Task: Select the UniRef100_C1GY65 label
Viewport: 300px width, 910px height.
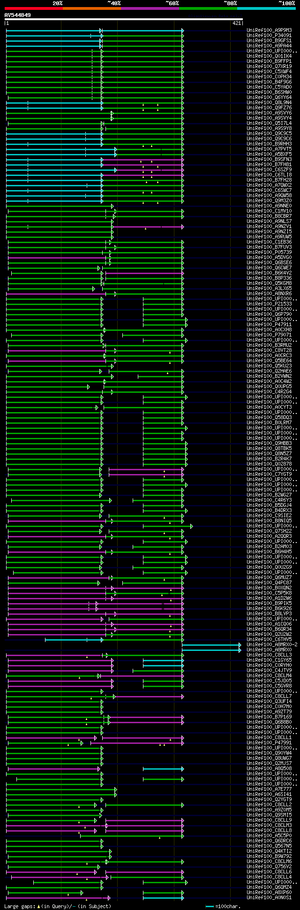Action: pyautogui.click(x=269, y=660)
